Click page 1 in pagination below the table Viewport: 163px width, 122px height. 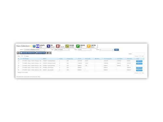click(140, 73)
